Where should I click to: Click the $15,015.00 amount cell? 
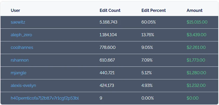pyautogui.click(x=197, y=22)
